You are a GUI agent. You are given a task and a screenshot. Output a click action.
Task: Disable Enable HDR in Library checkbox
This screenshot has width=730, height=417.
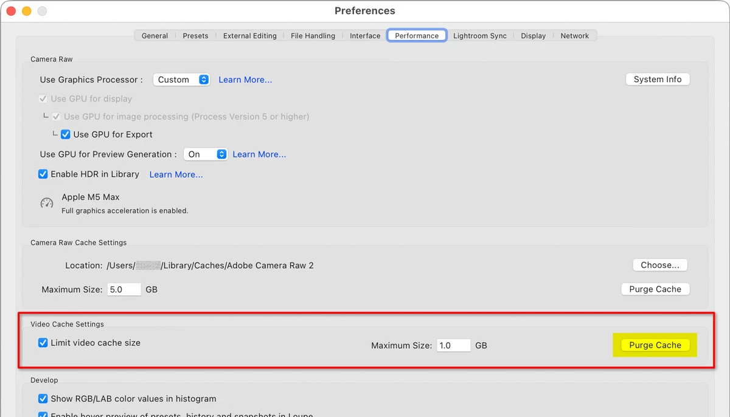click(43, 174)
